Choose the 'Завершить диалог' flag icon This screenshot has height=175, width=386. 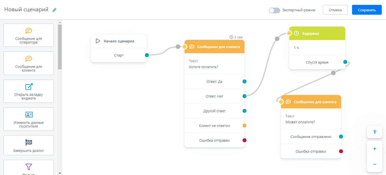click(x=29, y=142)
